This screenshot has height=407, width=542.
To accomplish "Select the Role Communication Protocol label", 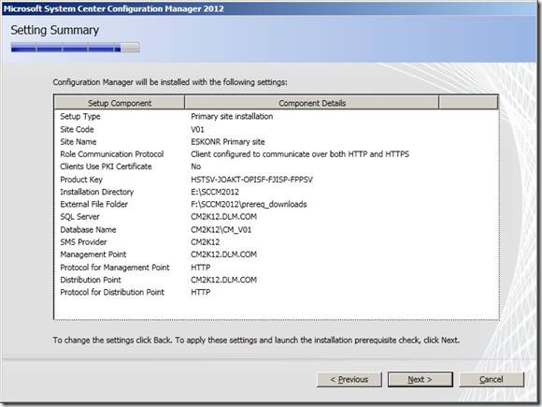I will tap(112, 154).
